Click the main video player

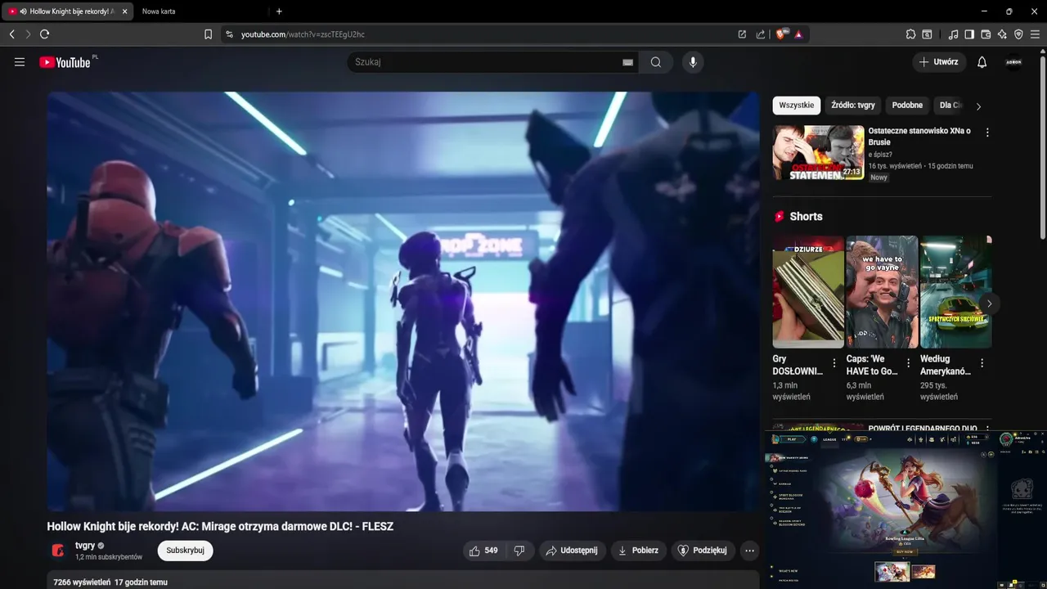click(403, 301)
